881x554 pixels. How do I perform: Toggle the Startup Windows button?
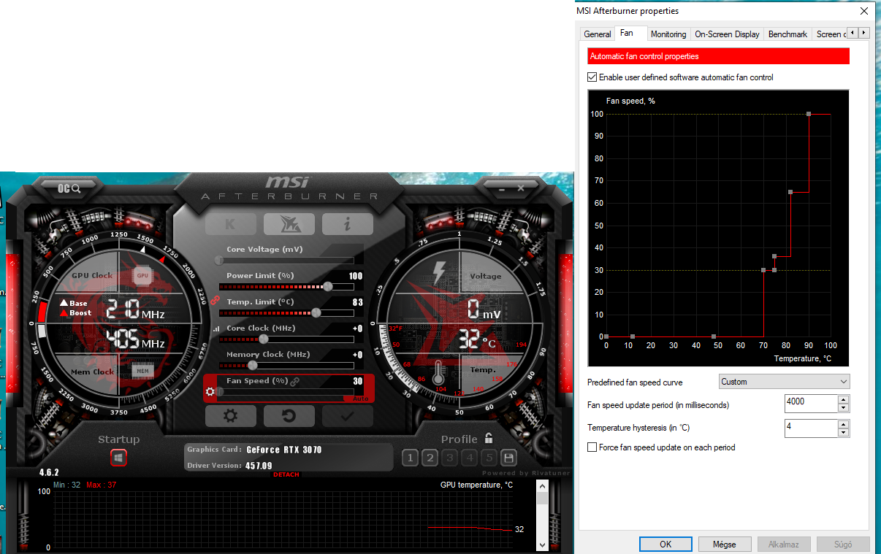(x=118, y=458)
